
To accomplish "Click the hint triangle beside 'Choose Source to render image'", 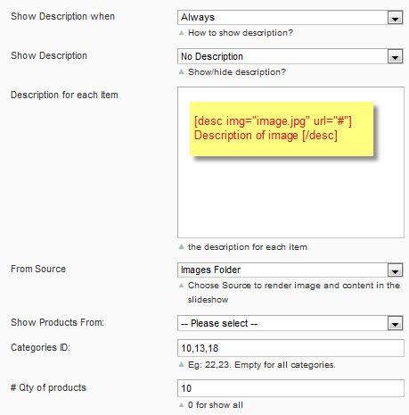I will pos(182,286).
